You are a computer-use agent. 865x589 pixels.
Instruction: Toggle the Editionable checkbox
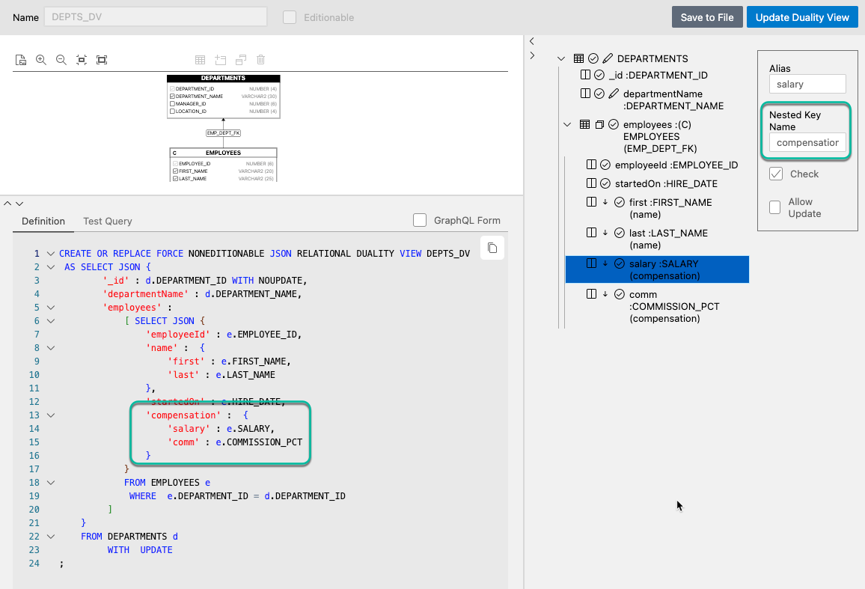point(290,17)
